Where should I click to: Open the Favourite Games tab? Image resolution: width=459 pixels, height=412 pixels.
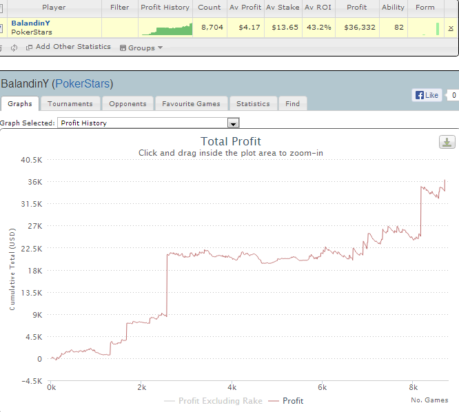tap(191, 103)
